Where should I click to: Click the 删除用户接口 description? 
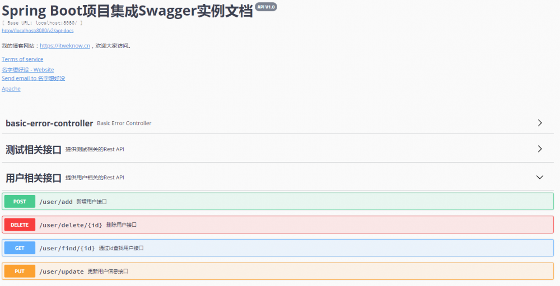click(x=122, y=225)
